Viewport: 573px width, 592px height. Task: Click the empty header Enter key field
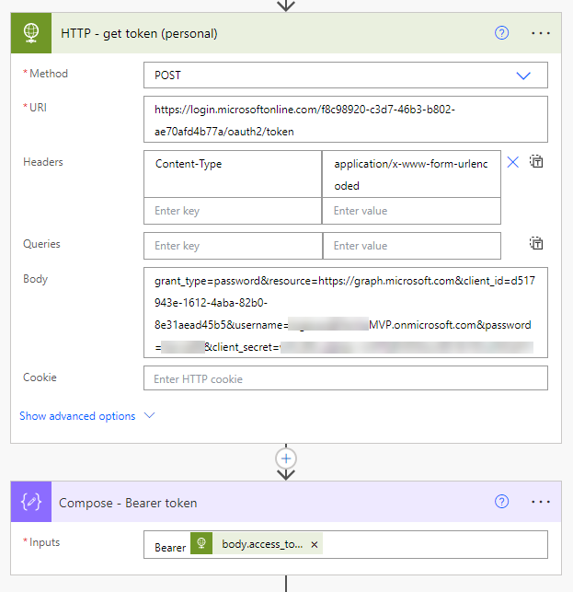(x=233, y=211)
